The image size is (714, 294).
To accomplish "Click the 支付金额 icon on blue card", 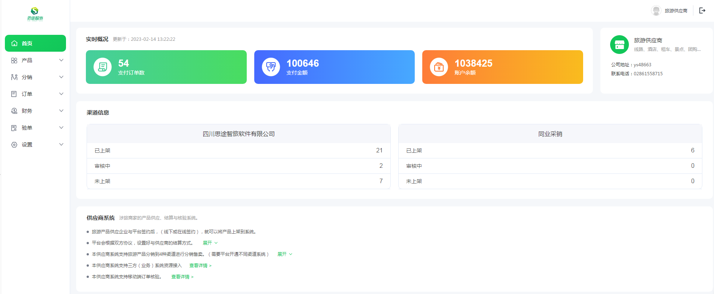I will pos(271,67).
